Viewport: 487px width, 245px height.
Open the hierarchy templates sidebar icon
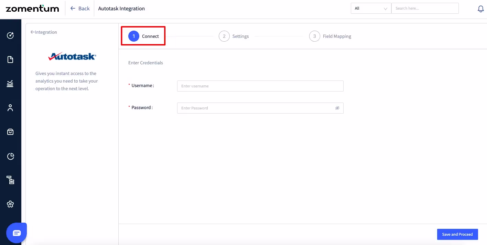10,180
